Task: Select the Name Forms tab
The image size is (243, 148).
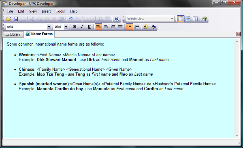Action: (39, 34)
